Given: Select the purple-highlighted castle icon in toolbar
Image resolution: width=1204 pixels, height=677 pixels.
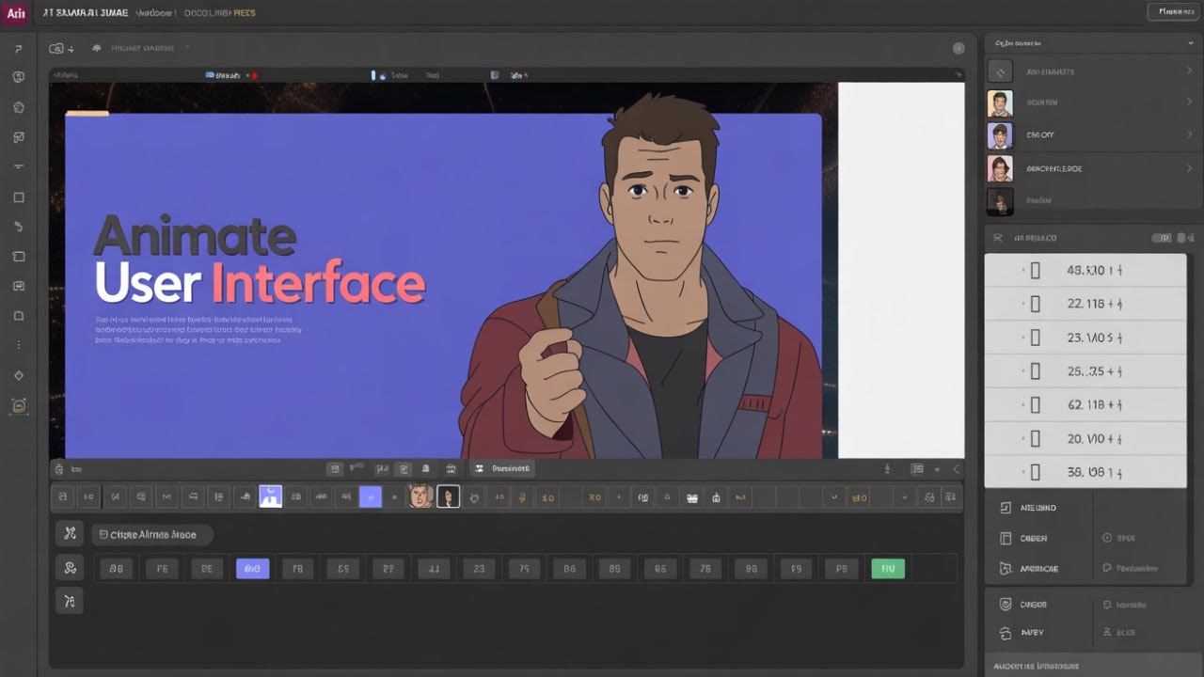Looking at the screenshot, I should 271,496.
